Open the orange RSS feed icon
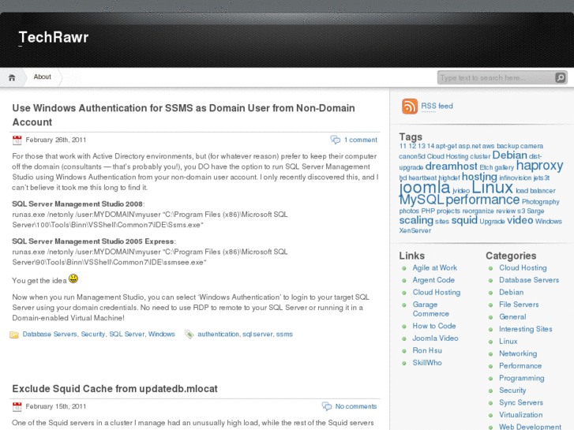574x430 pixels. pos(410,107)
